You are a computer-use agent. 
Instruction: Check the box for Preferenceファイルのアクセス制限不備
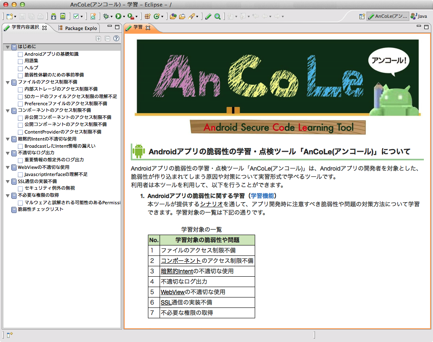tap(20, 104)
